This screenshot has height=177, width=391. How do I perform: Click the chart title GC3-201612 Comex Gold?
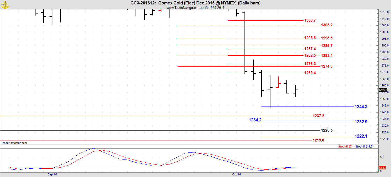point(195,3)
